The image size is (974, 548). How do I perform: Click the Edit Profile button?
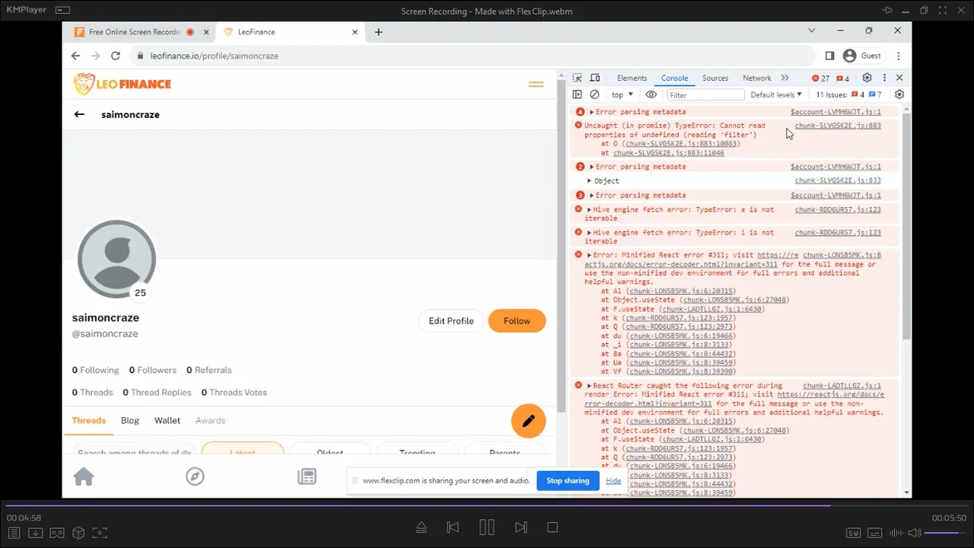450,320
